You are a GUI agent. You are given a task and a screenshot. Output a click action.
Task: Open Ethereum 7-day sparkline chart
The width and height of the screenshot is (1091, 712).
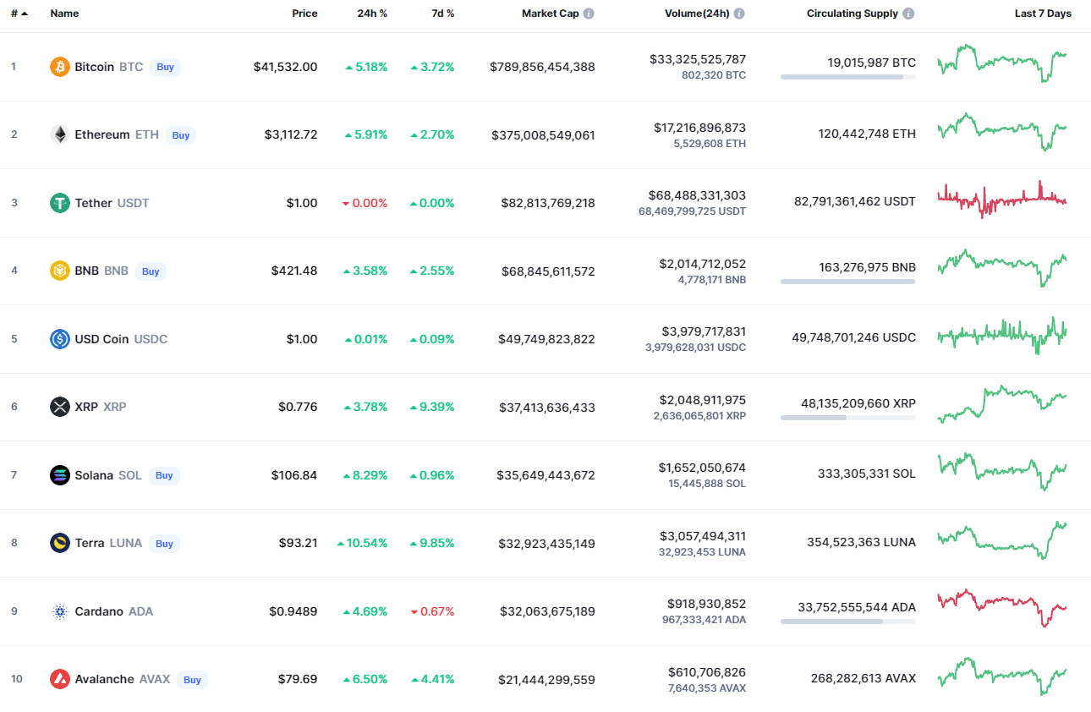click(x=1002, y=132)
